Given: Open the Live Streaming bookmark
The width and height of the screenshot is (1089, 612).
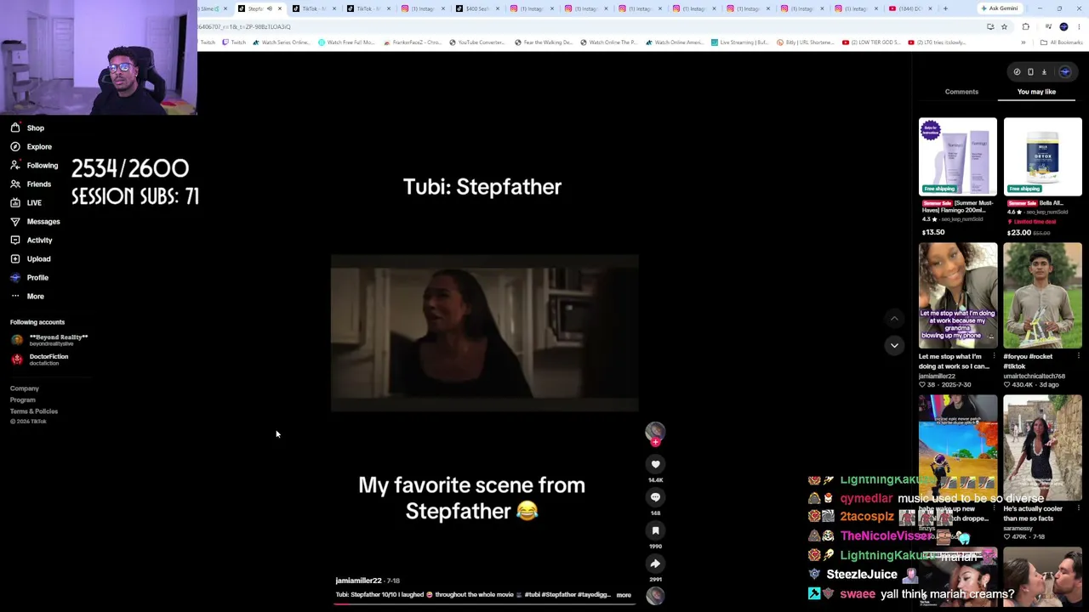Looking at the screenshot, I should point(739,42).
